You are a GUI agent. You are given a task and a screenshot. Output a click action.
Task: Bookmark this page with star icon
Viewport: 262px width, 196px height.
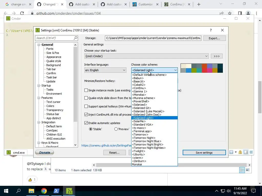tap(230, 13)
